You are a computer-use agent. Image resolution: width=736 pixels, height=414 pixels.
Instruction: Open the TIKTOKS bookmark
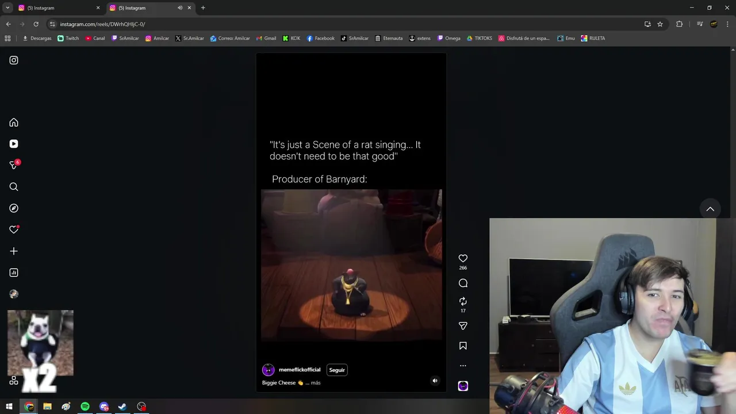(479, 39)
